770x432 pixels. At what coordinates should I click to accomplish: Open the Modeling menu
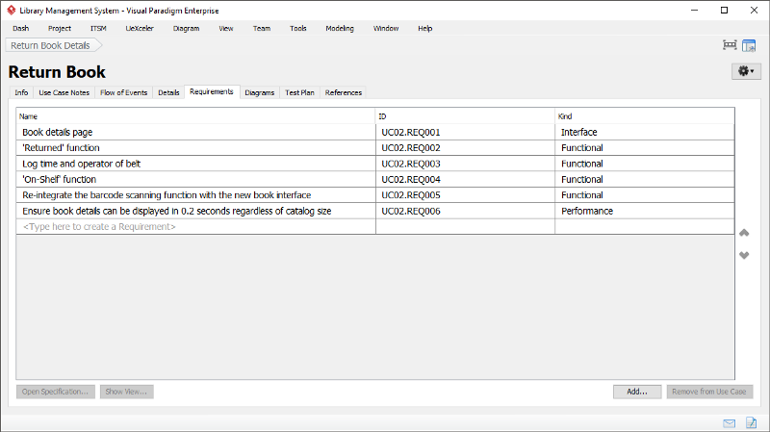pyautogui.click(x=339, y=28)
